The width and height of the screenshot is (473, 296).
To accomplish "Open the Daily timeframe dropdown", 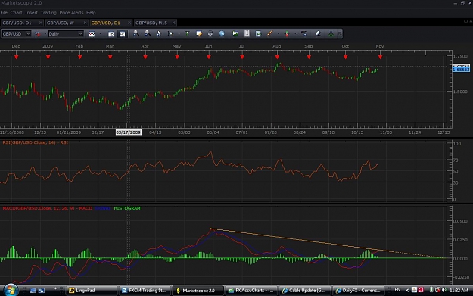I will [x=65, y=34].
